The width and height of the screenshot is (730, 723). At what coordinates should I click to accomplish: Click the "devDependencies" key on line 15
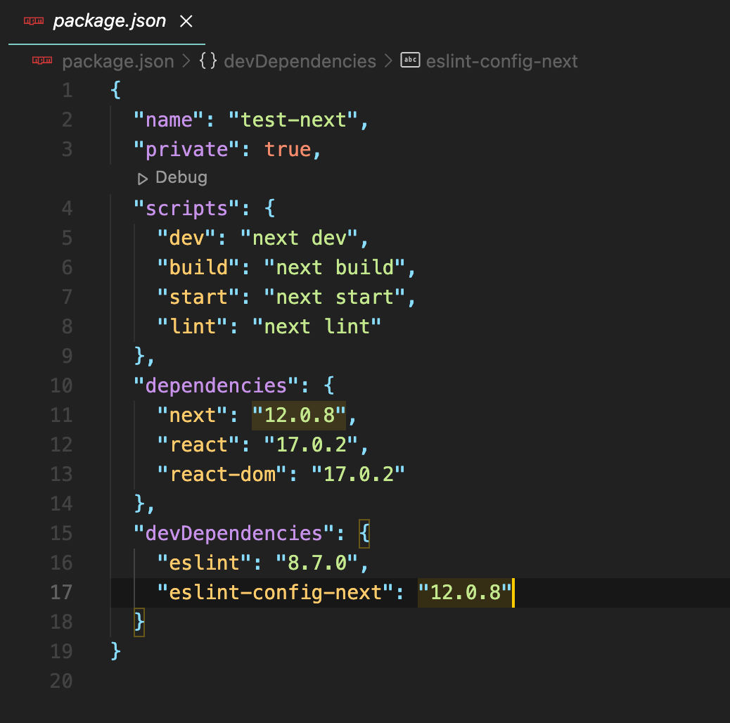point(233,533)
